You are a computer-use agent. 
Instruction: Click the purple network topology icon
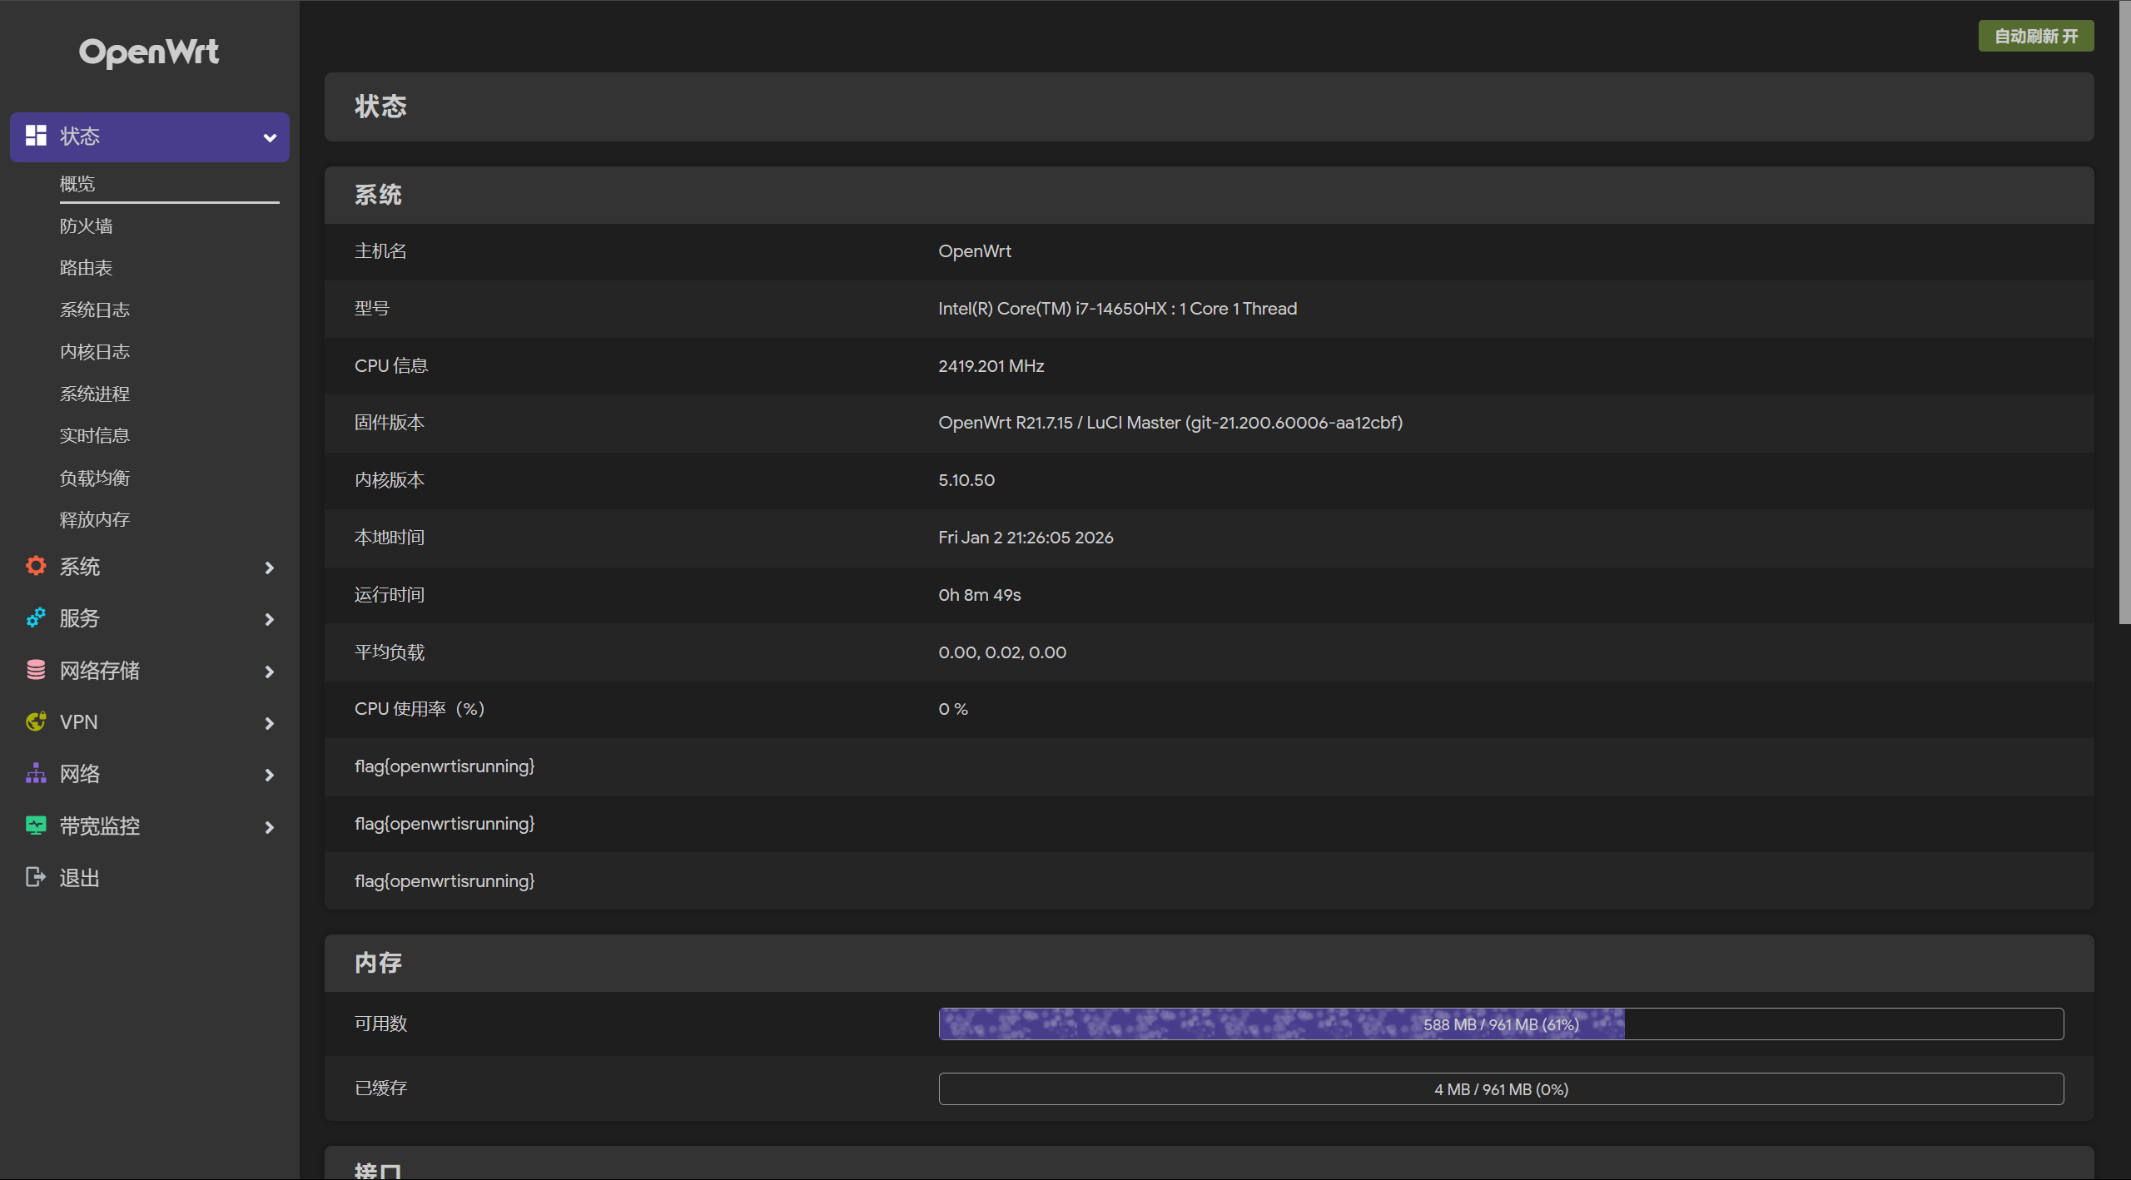tap(36, 774)
